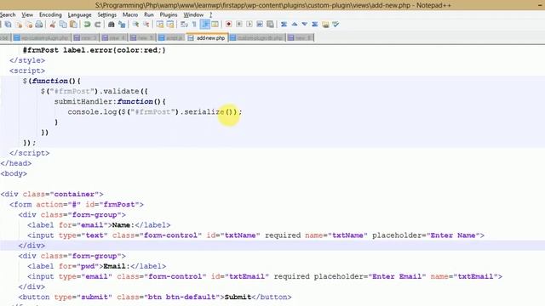Click the '.validate({' code line
545x306 pixels.
pos(95,91)
